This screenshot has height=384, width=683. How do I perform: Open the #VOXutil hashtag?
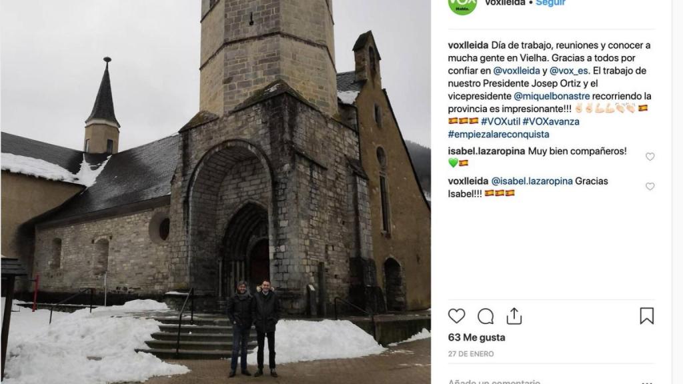[500, 121]
